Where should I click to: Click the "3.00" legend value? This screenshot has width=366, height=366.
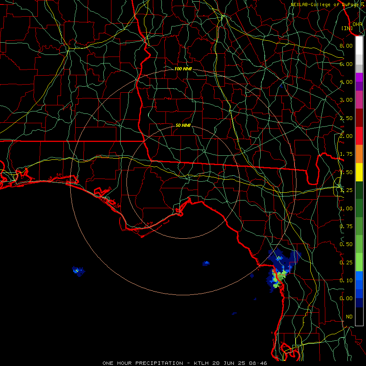click(346, 100)
